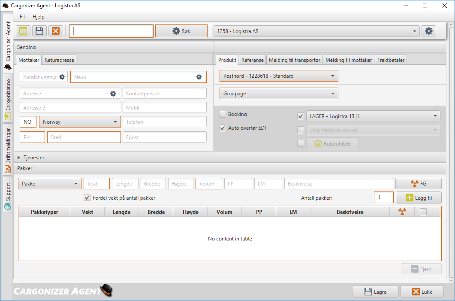The height and width of the screenshot is (301, 455).
Task: Open Postnord - 1228618 - Standard dropdown
Action: pyautogui.click(x=279, y=76)
